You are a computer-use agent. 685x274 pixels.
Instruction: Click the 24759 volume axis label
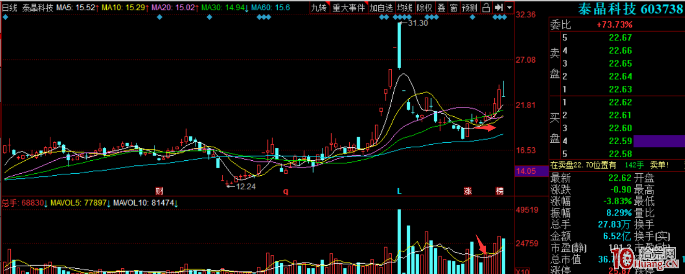pyautogui.click(x=527, y=242)
